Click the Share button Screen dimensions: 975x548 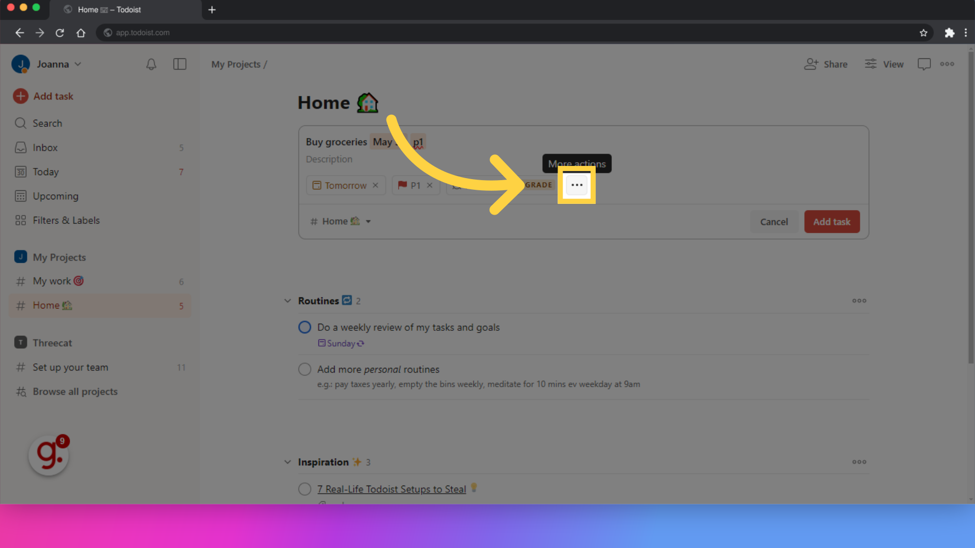(x=826, y=64)
